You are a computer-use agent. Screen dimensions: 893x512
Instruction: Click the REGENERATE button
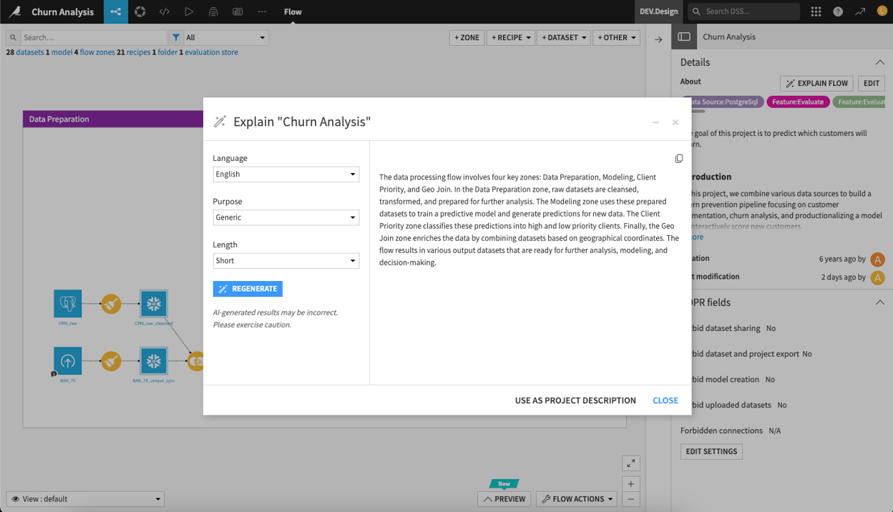pyautogui.click(x=247, y=289)
